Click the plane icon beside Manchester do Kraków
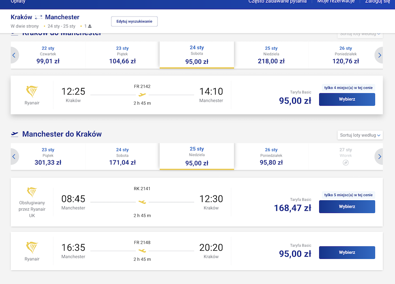The height and width of the screenshot is (284, 395). [15, 134]
